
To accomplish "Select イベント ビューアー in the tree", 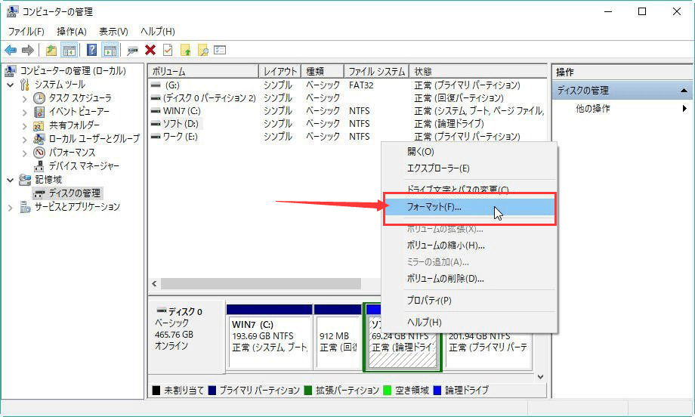I will pyautogui.click(x=79, y=112).
